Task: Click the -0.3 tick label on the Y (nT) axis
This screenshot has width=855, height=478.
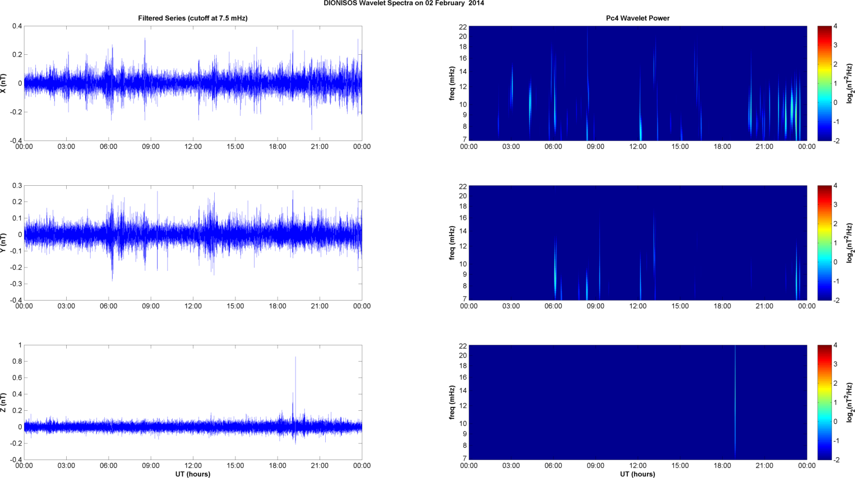Action: click(15, 284)
